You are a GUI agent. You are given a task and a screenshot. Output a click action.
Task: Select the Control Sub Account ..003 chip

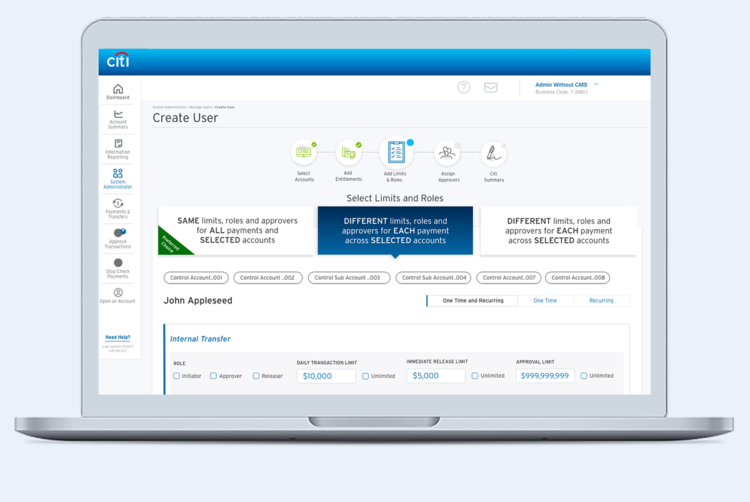(x=349, y=277)
